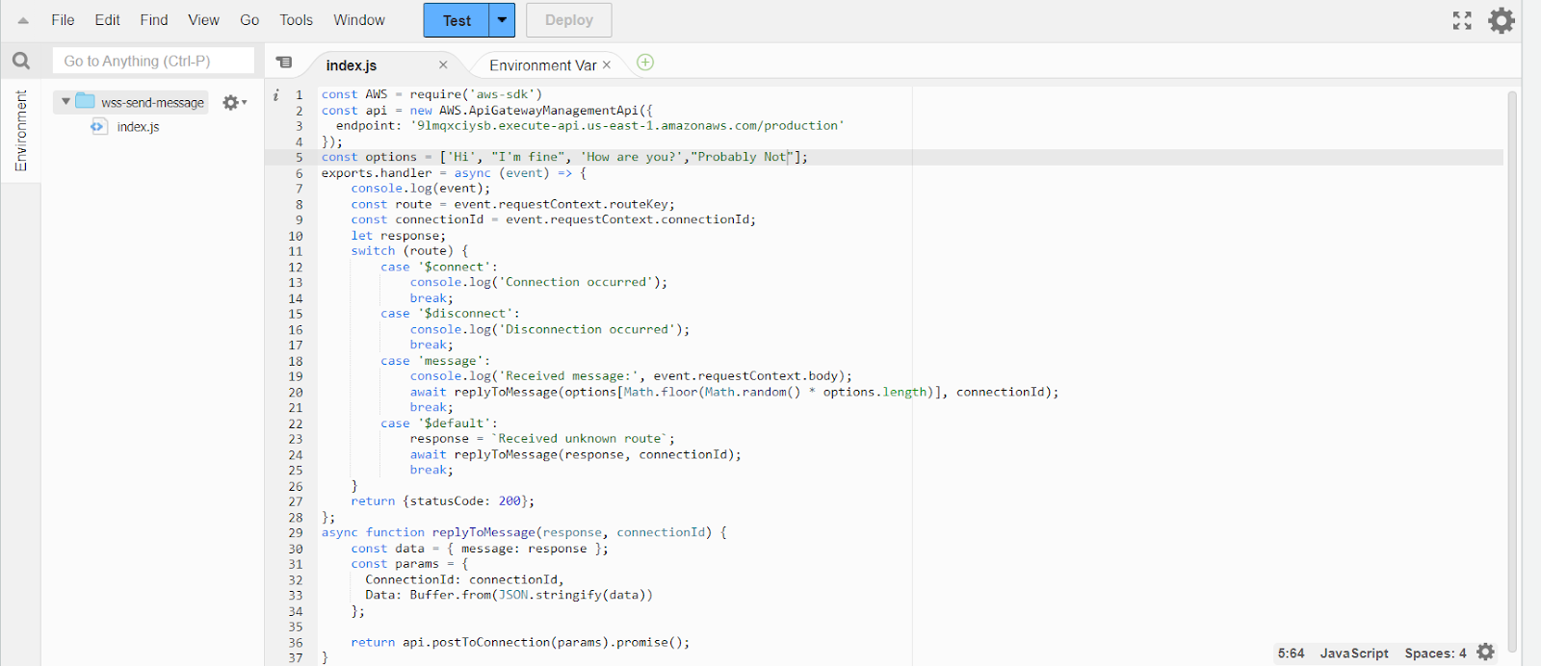The height and width of the screenshot is (666, 1541).
Task: Click the search magnifier icon
Action: click(x=21, y=62)
